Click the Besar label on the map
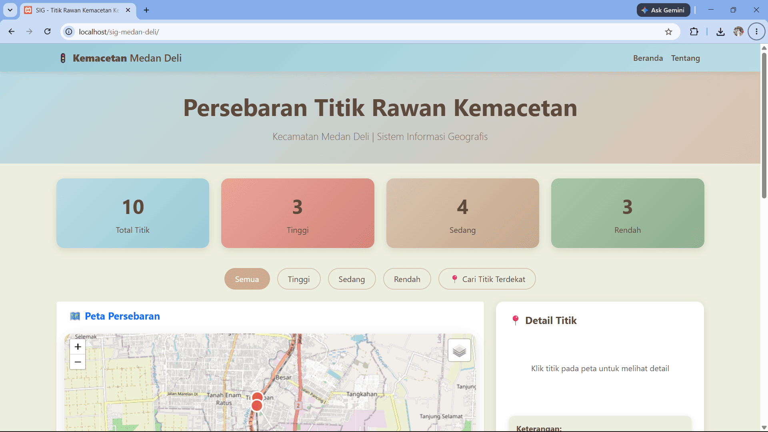 [284, 377]
